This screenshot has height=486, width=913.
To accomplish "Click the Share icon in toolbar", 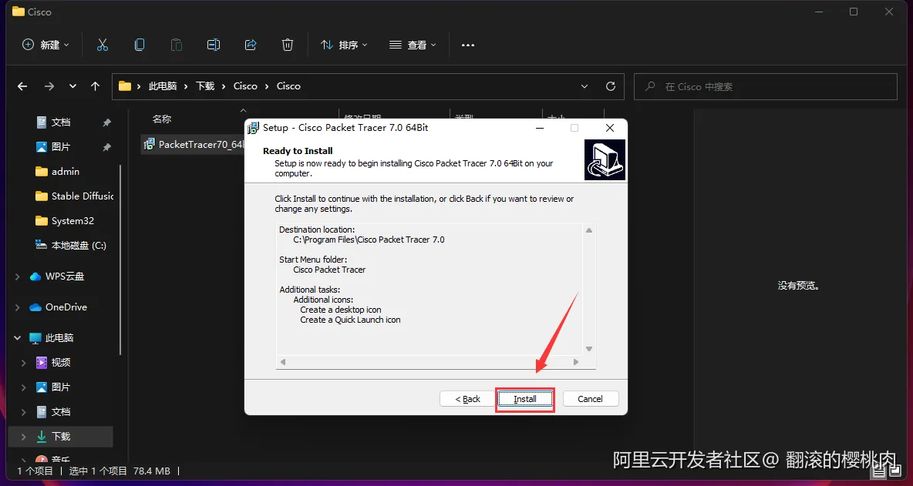I will (x=251, y=45).
